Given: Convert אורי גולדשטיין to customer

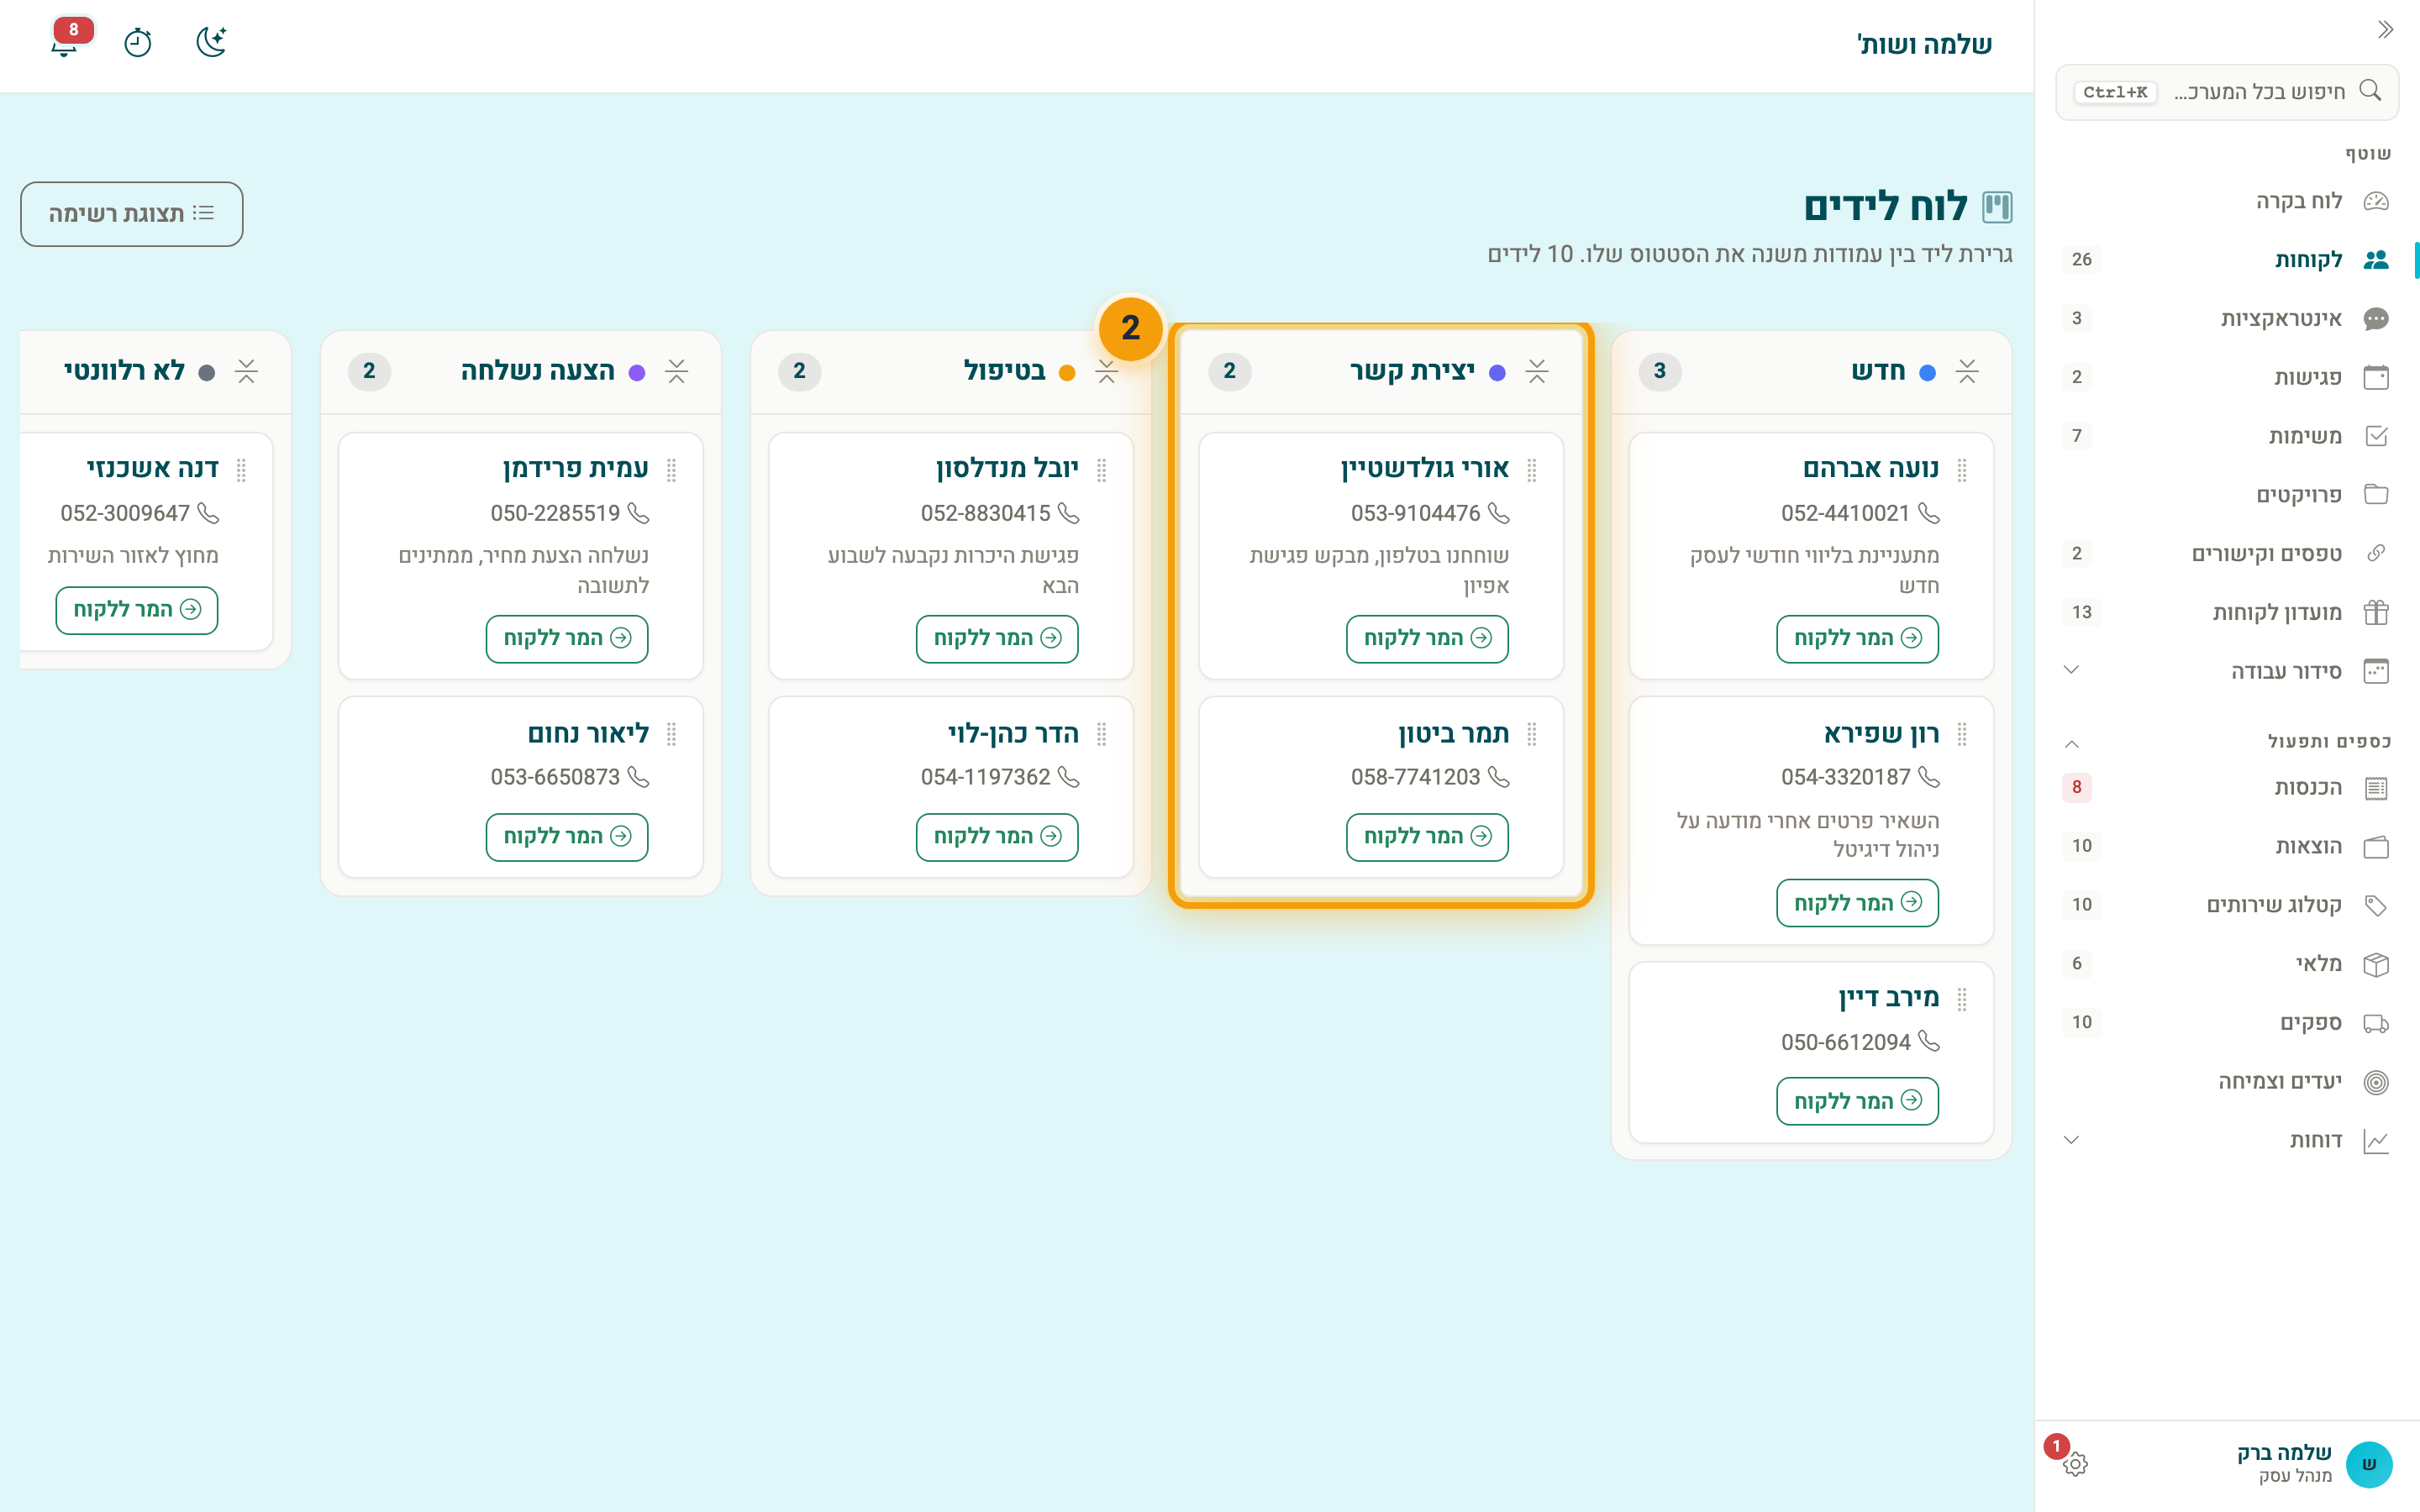Looking at the screenshot, I should [x=1427, y=639].
